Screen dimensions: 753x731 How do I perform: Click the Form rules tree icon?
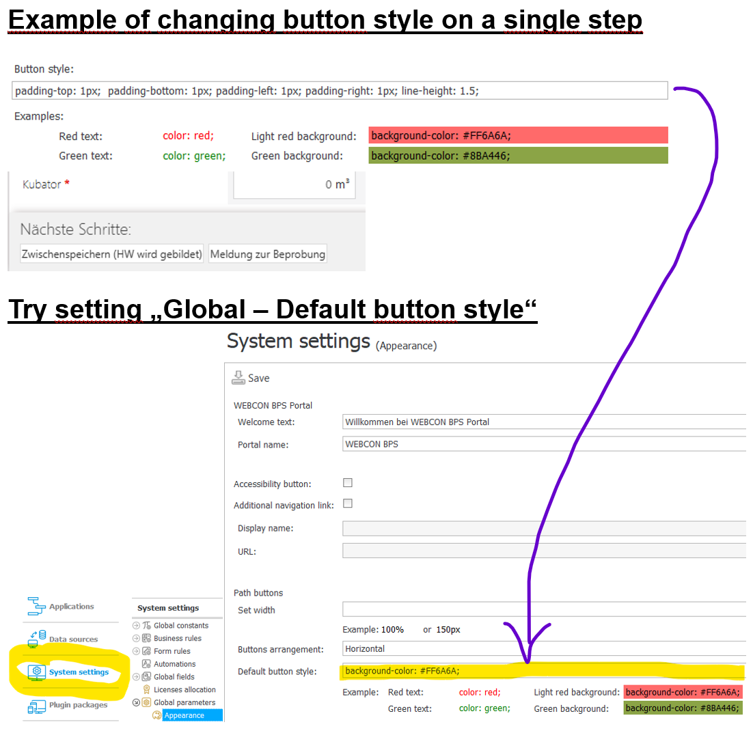147,651
